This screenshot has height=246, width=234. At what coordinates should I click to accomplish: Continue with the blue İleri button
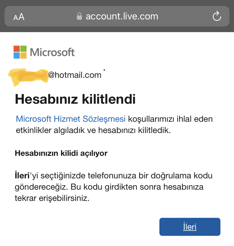190,227
